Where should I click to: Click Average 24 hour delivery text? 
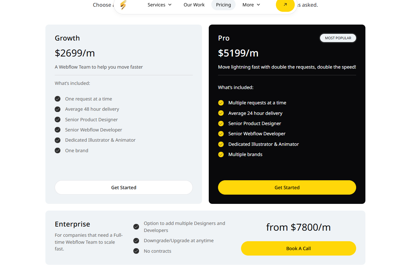pos(255,113)
